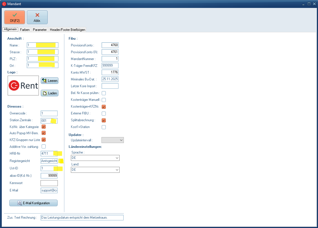Open E-Mail Konfiguration settings

(x=33, y=203)
